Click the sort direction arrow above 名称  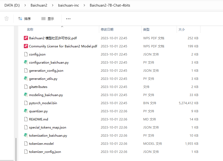[62, 27]
